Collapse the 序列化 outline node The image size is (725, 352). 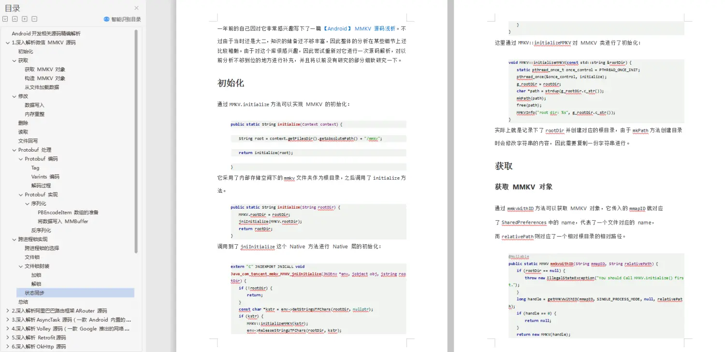(27, 203)
